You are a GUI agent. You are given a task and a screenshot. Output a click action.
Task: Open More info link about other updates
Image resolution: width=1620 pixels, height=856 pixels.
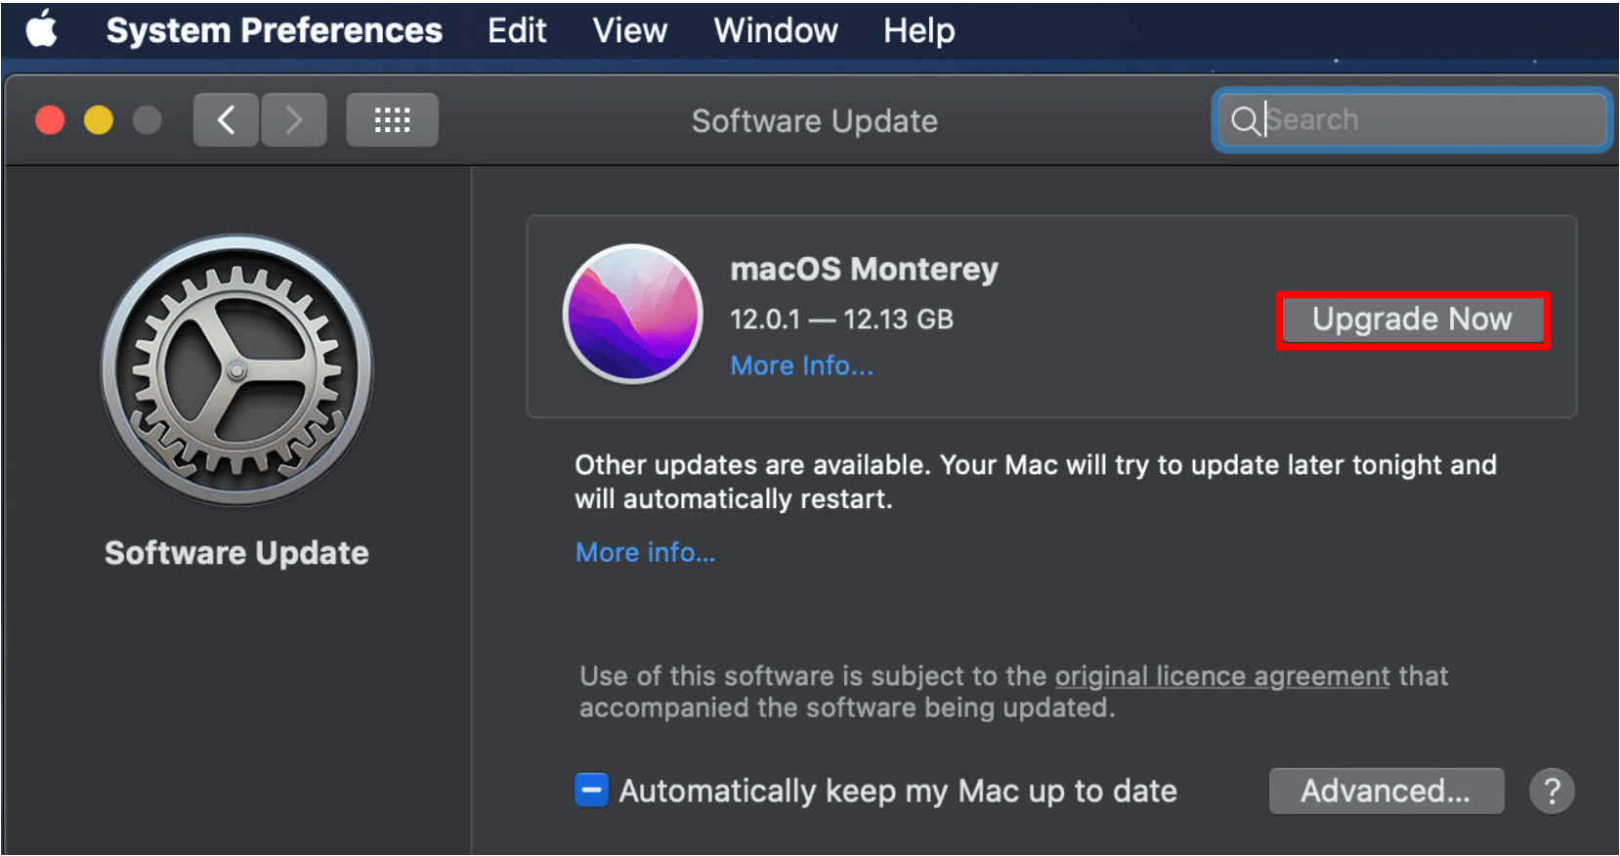tap(645, 552)
